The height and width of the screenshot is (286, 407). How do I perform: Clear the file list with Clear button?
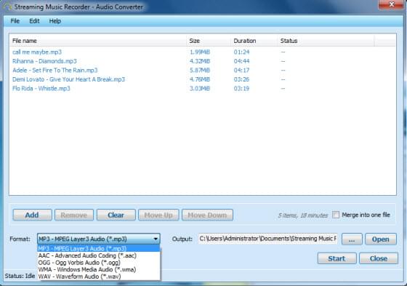(116, 215)
